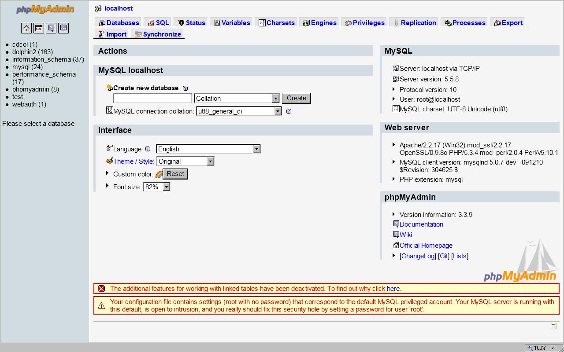Switch to the Replication tab
Image resolution: width=564 pixels, height=352 pixels.
point(414,23)
